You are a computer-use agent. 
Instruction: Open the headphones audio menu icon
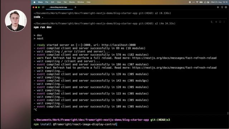point(205,2)
